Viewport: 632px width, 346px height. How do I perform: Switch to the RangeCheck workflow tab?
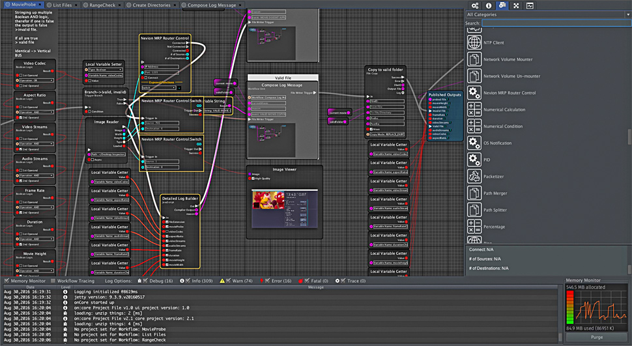[x=102, y=5]
